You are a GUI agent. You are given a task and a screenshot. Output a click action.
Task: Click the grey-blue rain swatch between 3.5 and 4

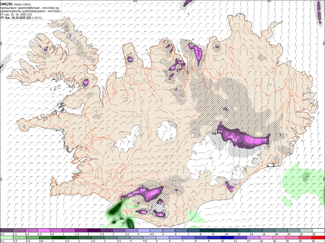[x=123, y=237]
